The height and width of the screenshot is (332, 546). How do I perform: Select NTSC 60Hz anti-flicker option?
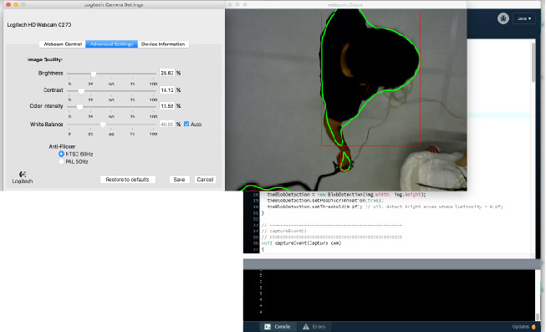tap(61, 154)
